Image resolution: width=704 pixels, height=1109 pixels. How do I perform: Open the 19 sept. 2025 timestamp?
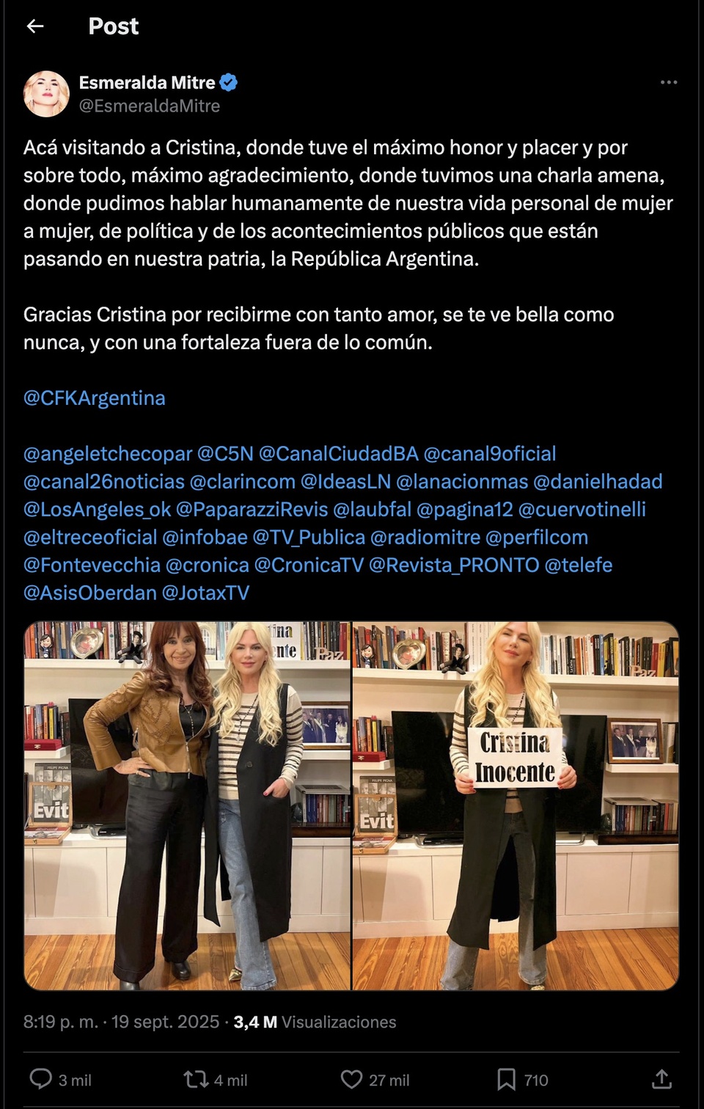(x=165, y=1022)
